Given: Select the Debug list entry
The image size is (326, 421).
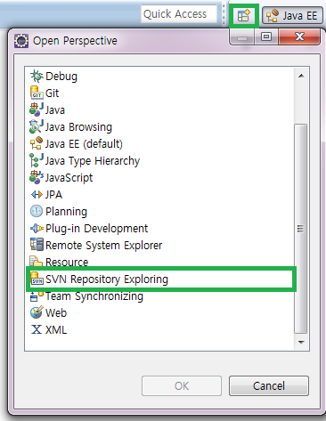Looking at the screenshot, I should pos(61,77).
